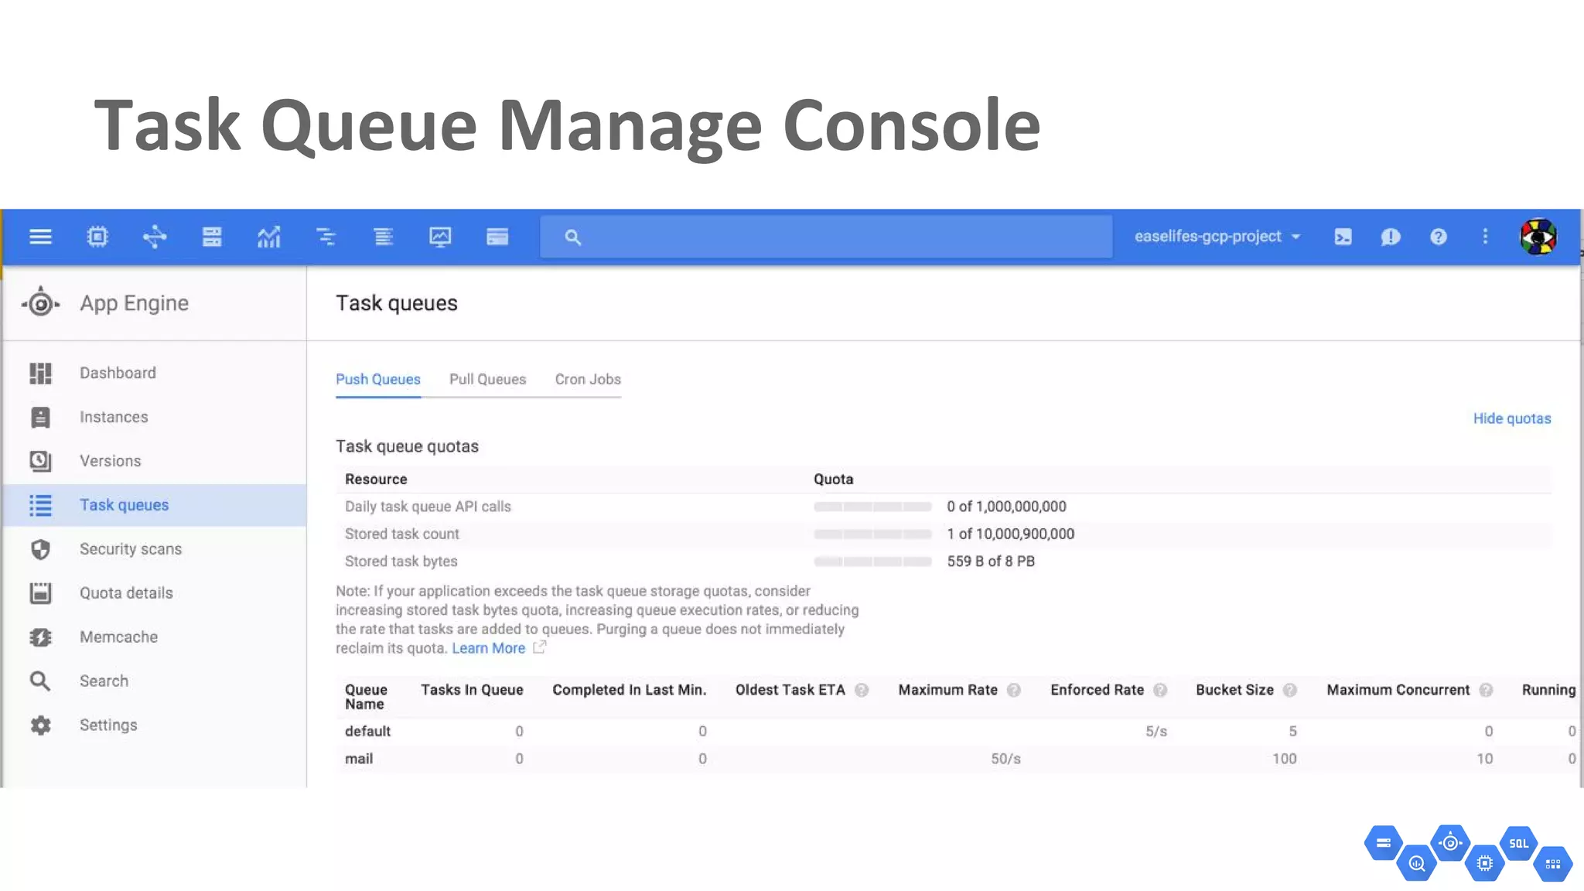Click help icon beside Maximum Rate
Image resolution: width=1584 pixels, height=891 pixels.
(x=1014, y=690)
